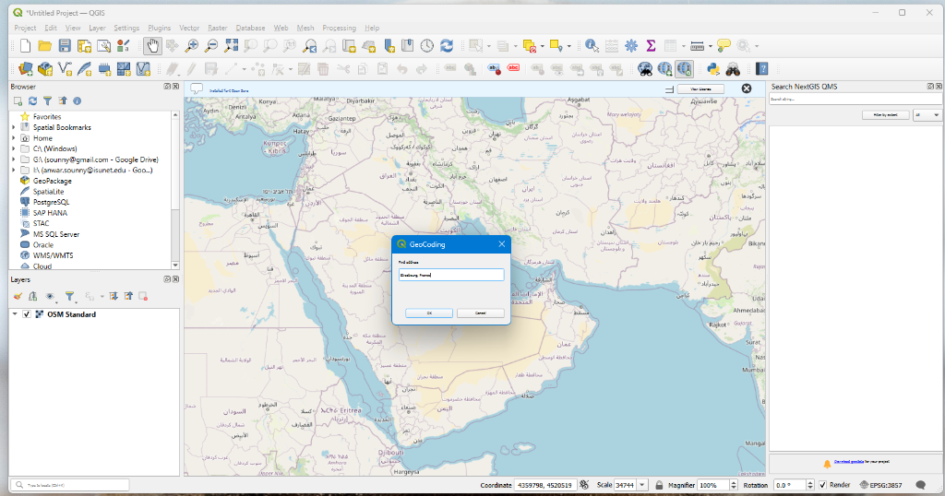Viewport: 945px width, 496px height.
Task: Click New GeoPackage Layer icon
Action: 45,69
